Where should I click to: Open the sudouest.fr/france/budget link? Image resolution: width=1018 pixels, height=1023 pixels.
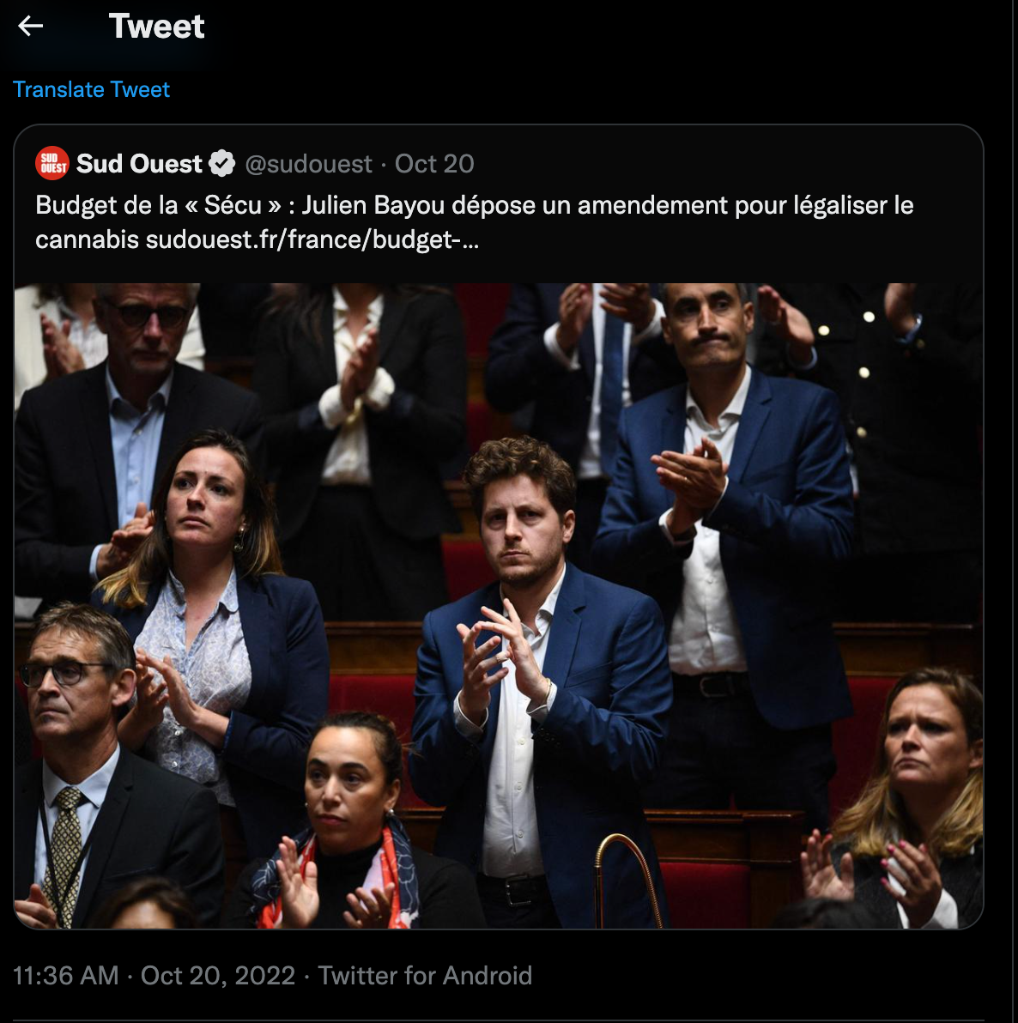[312, 239]
